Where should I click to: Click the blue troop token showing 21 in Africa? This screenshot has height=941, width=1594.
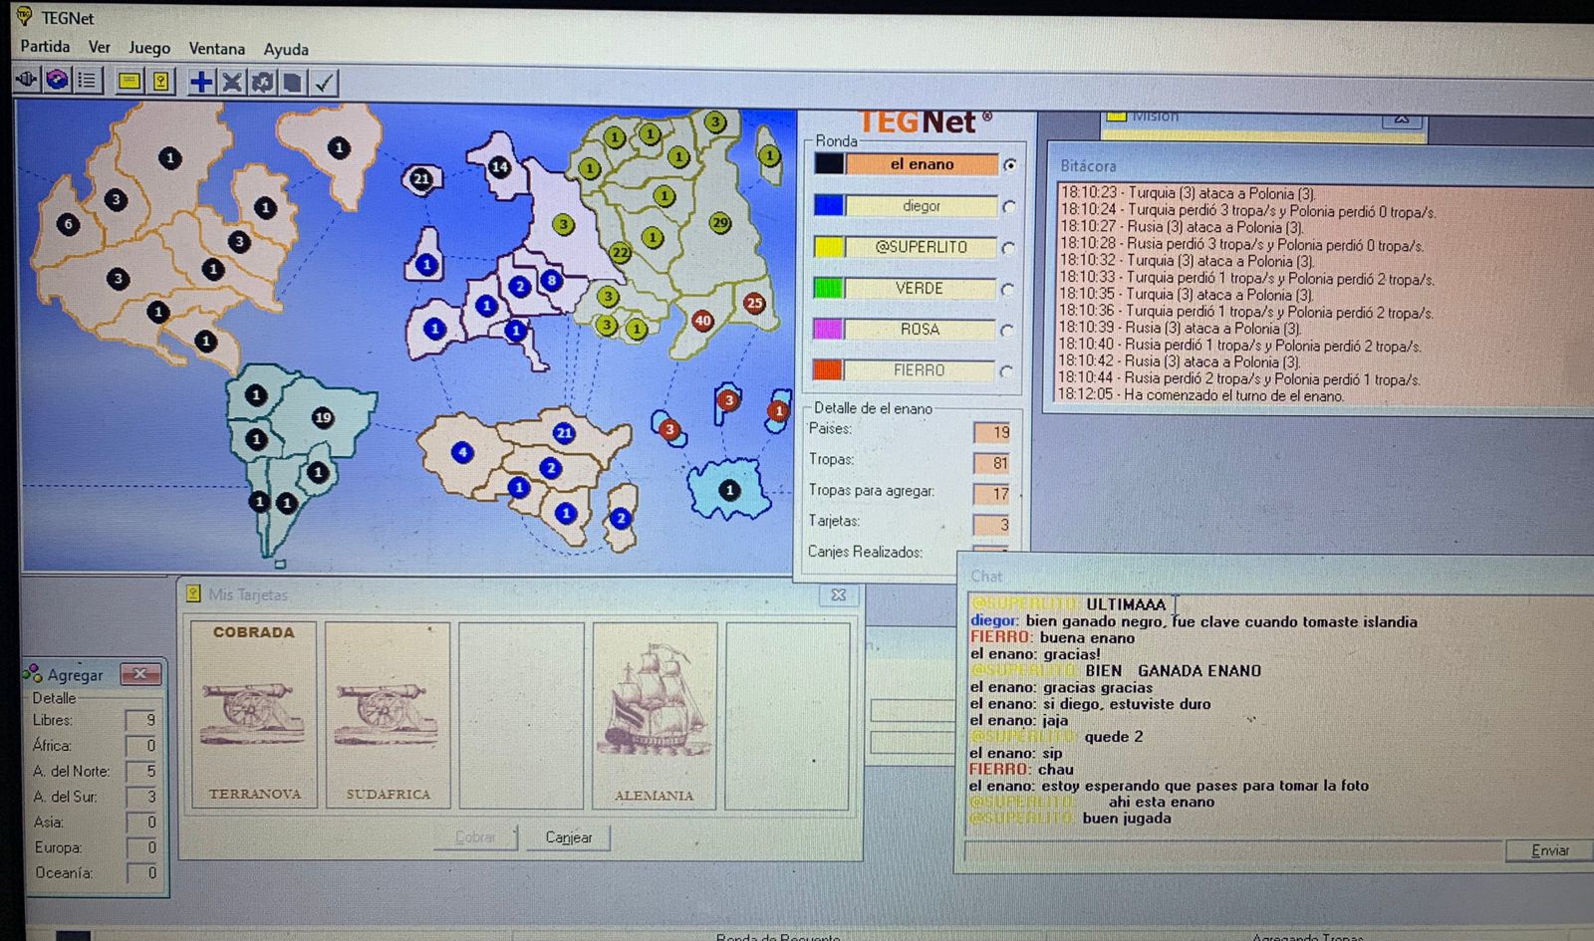[564, 432]
